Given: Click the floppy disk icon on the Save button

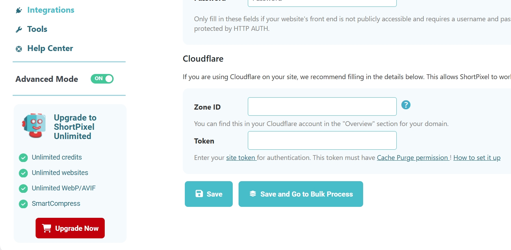Looking at the screenshot, I should [x=199, y=193].
